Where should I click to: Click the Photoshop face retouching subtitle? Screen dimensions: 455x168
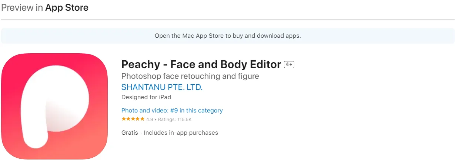coord(190,76)
